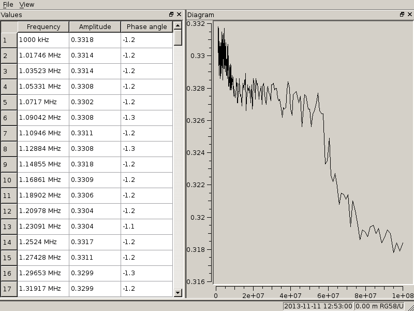Select the 1.27428 MHz frequency cell
The width and height of the screenshot is (414, 311).
point(43,258)
